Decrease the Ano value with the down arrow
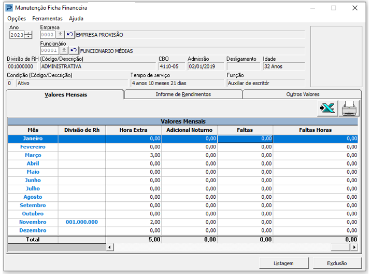The width and height of the screenshot is (371, 275). (28, 37)
